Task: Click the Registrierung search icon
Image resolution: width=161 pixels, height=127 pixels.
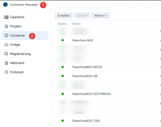Action: pos(7,54)
